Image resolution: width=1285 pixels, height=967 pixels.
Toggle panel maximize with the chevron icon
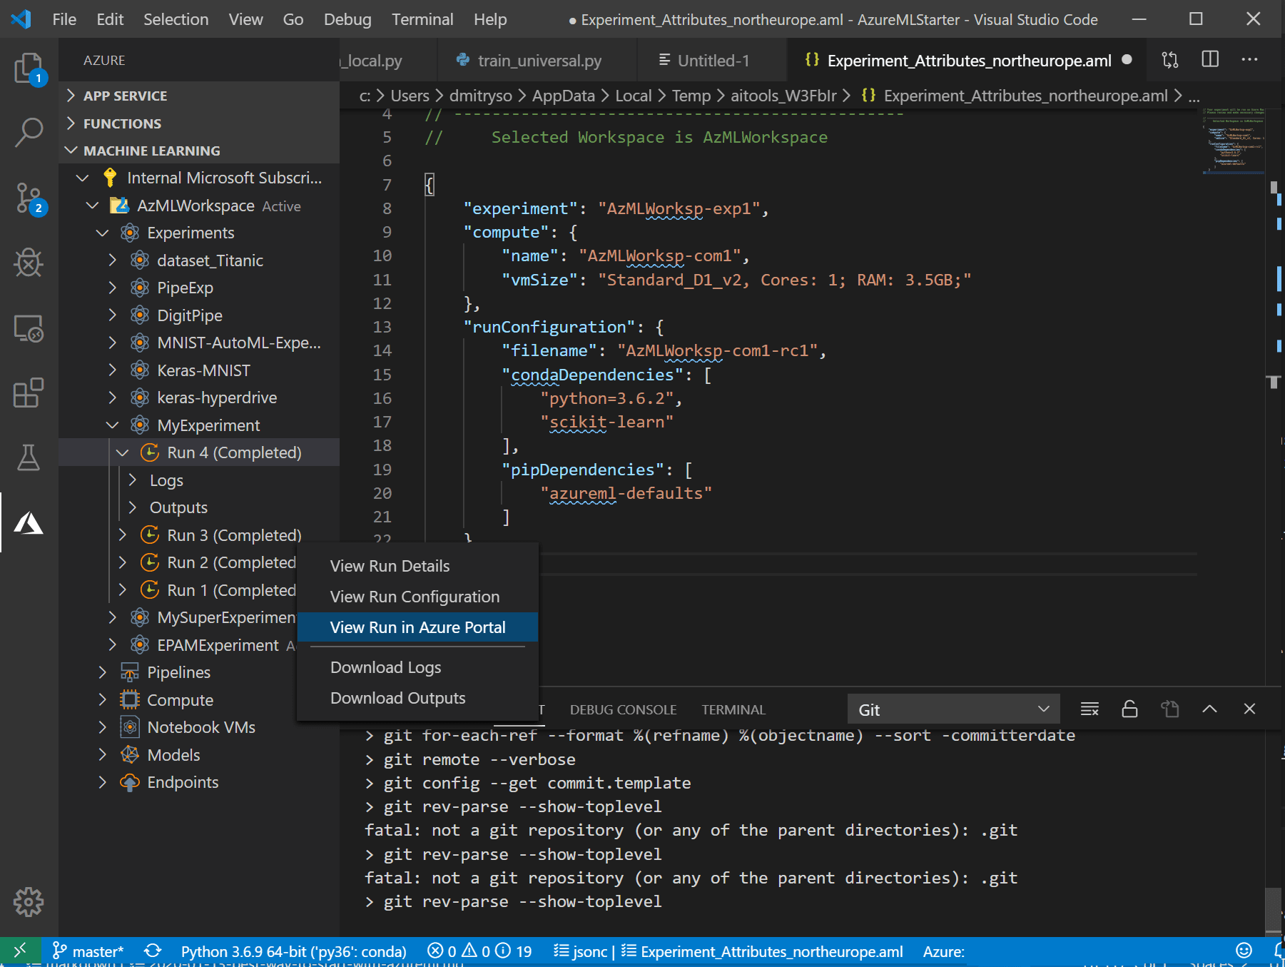[1209, 709]
